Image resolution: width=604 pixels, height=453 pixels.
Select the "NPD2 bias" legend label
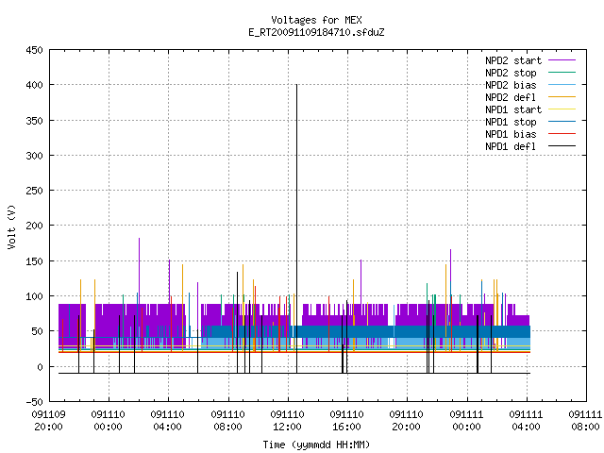[x=511, y=85]
